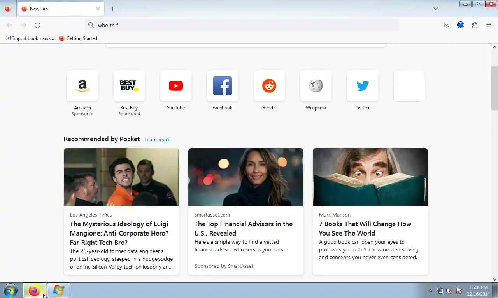498x298 pixels.
Task: Click the empty shortcut tile after Twitter
Action: click(x=409, y=86)
